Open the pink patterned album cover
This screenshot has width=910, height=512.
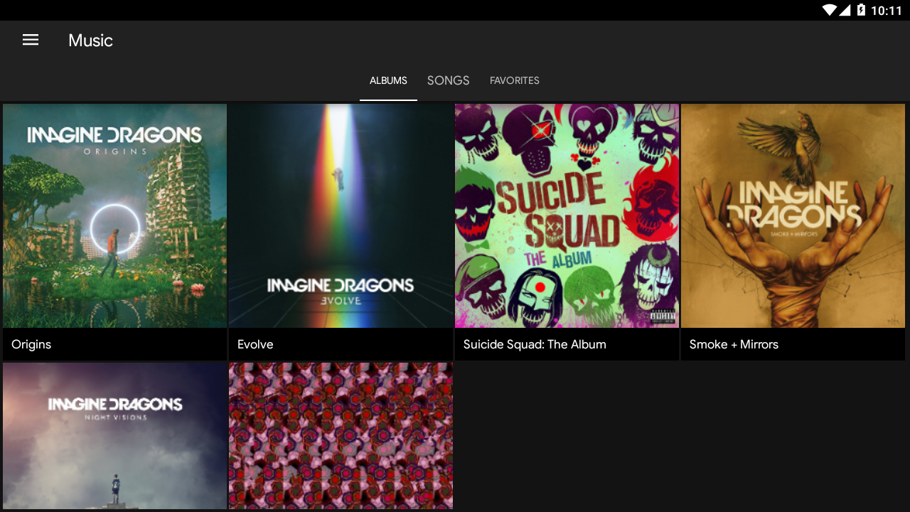point(341,436)
